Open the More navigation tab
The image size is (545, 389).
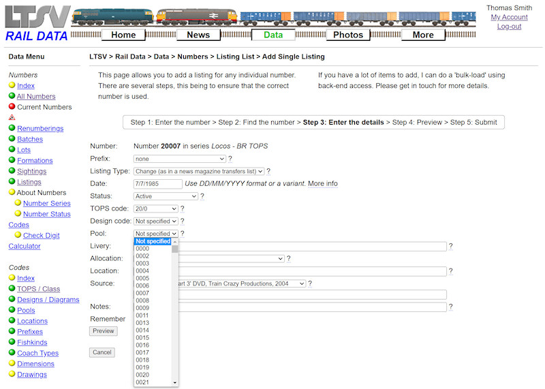pyautogui.click(x=423, y=35)
